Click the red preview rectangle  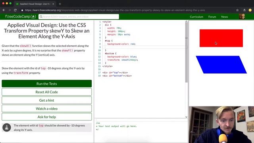[221, 38]
